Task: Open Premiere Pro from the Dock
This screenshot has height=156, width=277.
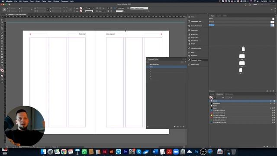Action: pos(125,152)
